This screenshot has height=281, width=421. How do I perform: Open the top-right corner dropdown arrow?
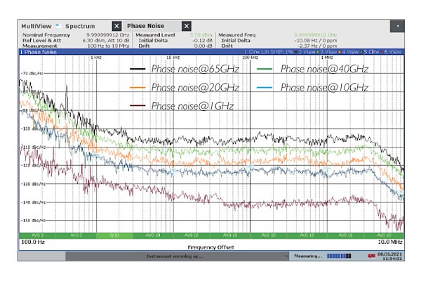(x=399, y=25)
